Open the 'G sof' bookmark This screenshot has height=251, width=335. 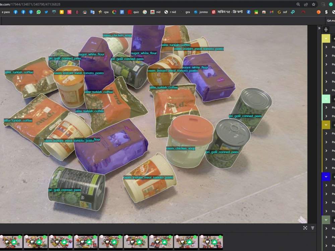[282, 12]
